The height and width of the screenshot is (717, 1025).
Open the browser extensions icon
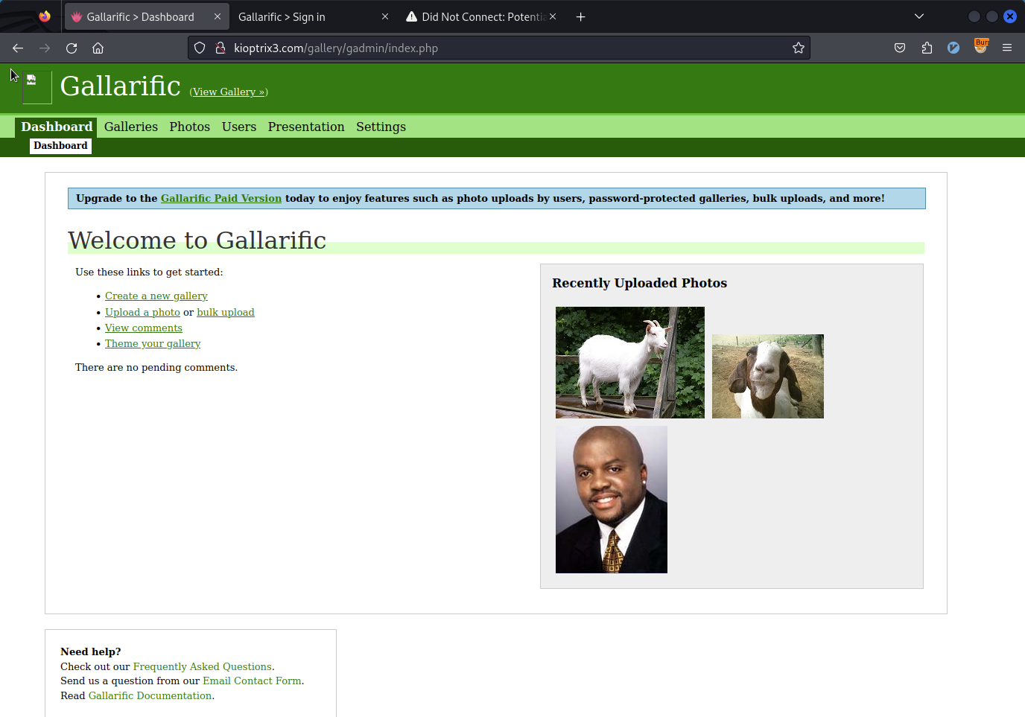tap(926, 48)
